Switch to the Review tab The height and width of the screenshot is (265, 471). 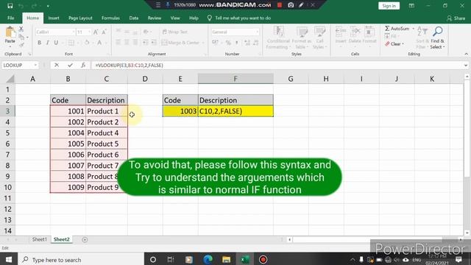coord(155,18)
